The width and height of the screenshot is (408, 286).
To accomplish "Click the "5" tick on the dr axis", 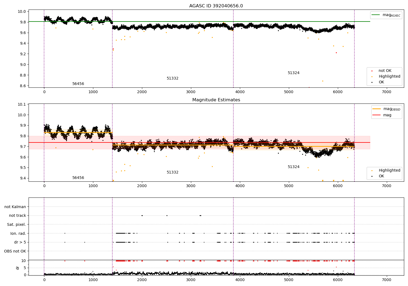I will coord(25,268).
